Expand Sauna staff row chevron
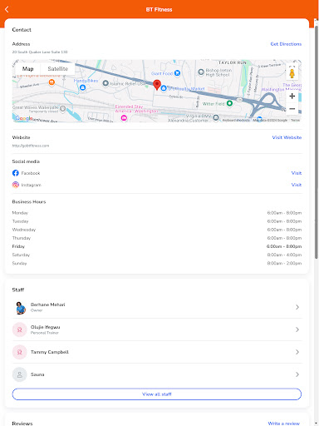Viewport: 319px width, 426px height. click(x=297, y=374)
